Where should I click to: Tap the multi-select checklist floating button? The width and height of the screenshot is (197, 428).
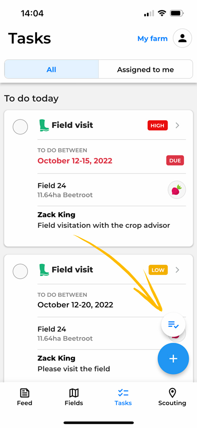(x=173, y=324)
